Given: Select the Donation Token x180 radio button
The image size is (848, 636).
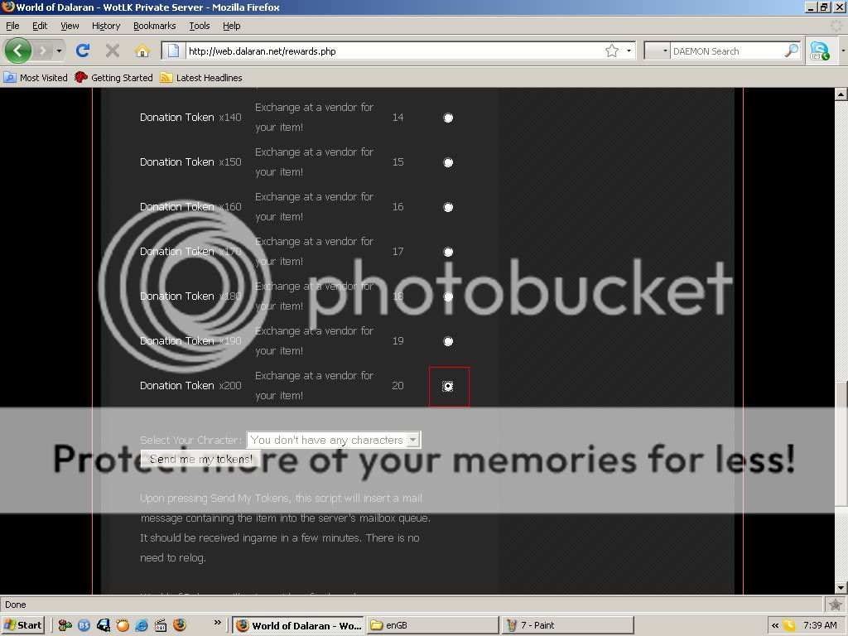Looking at the screenshot, I should click(x=448, y=296).
